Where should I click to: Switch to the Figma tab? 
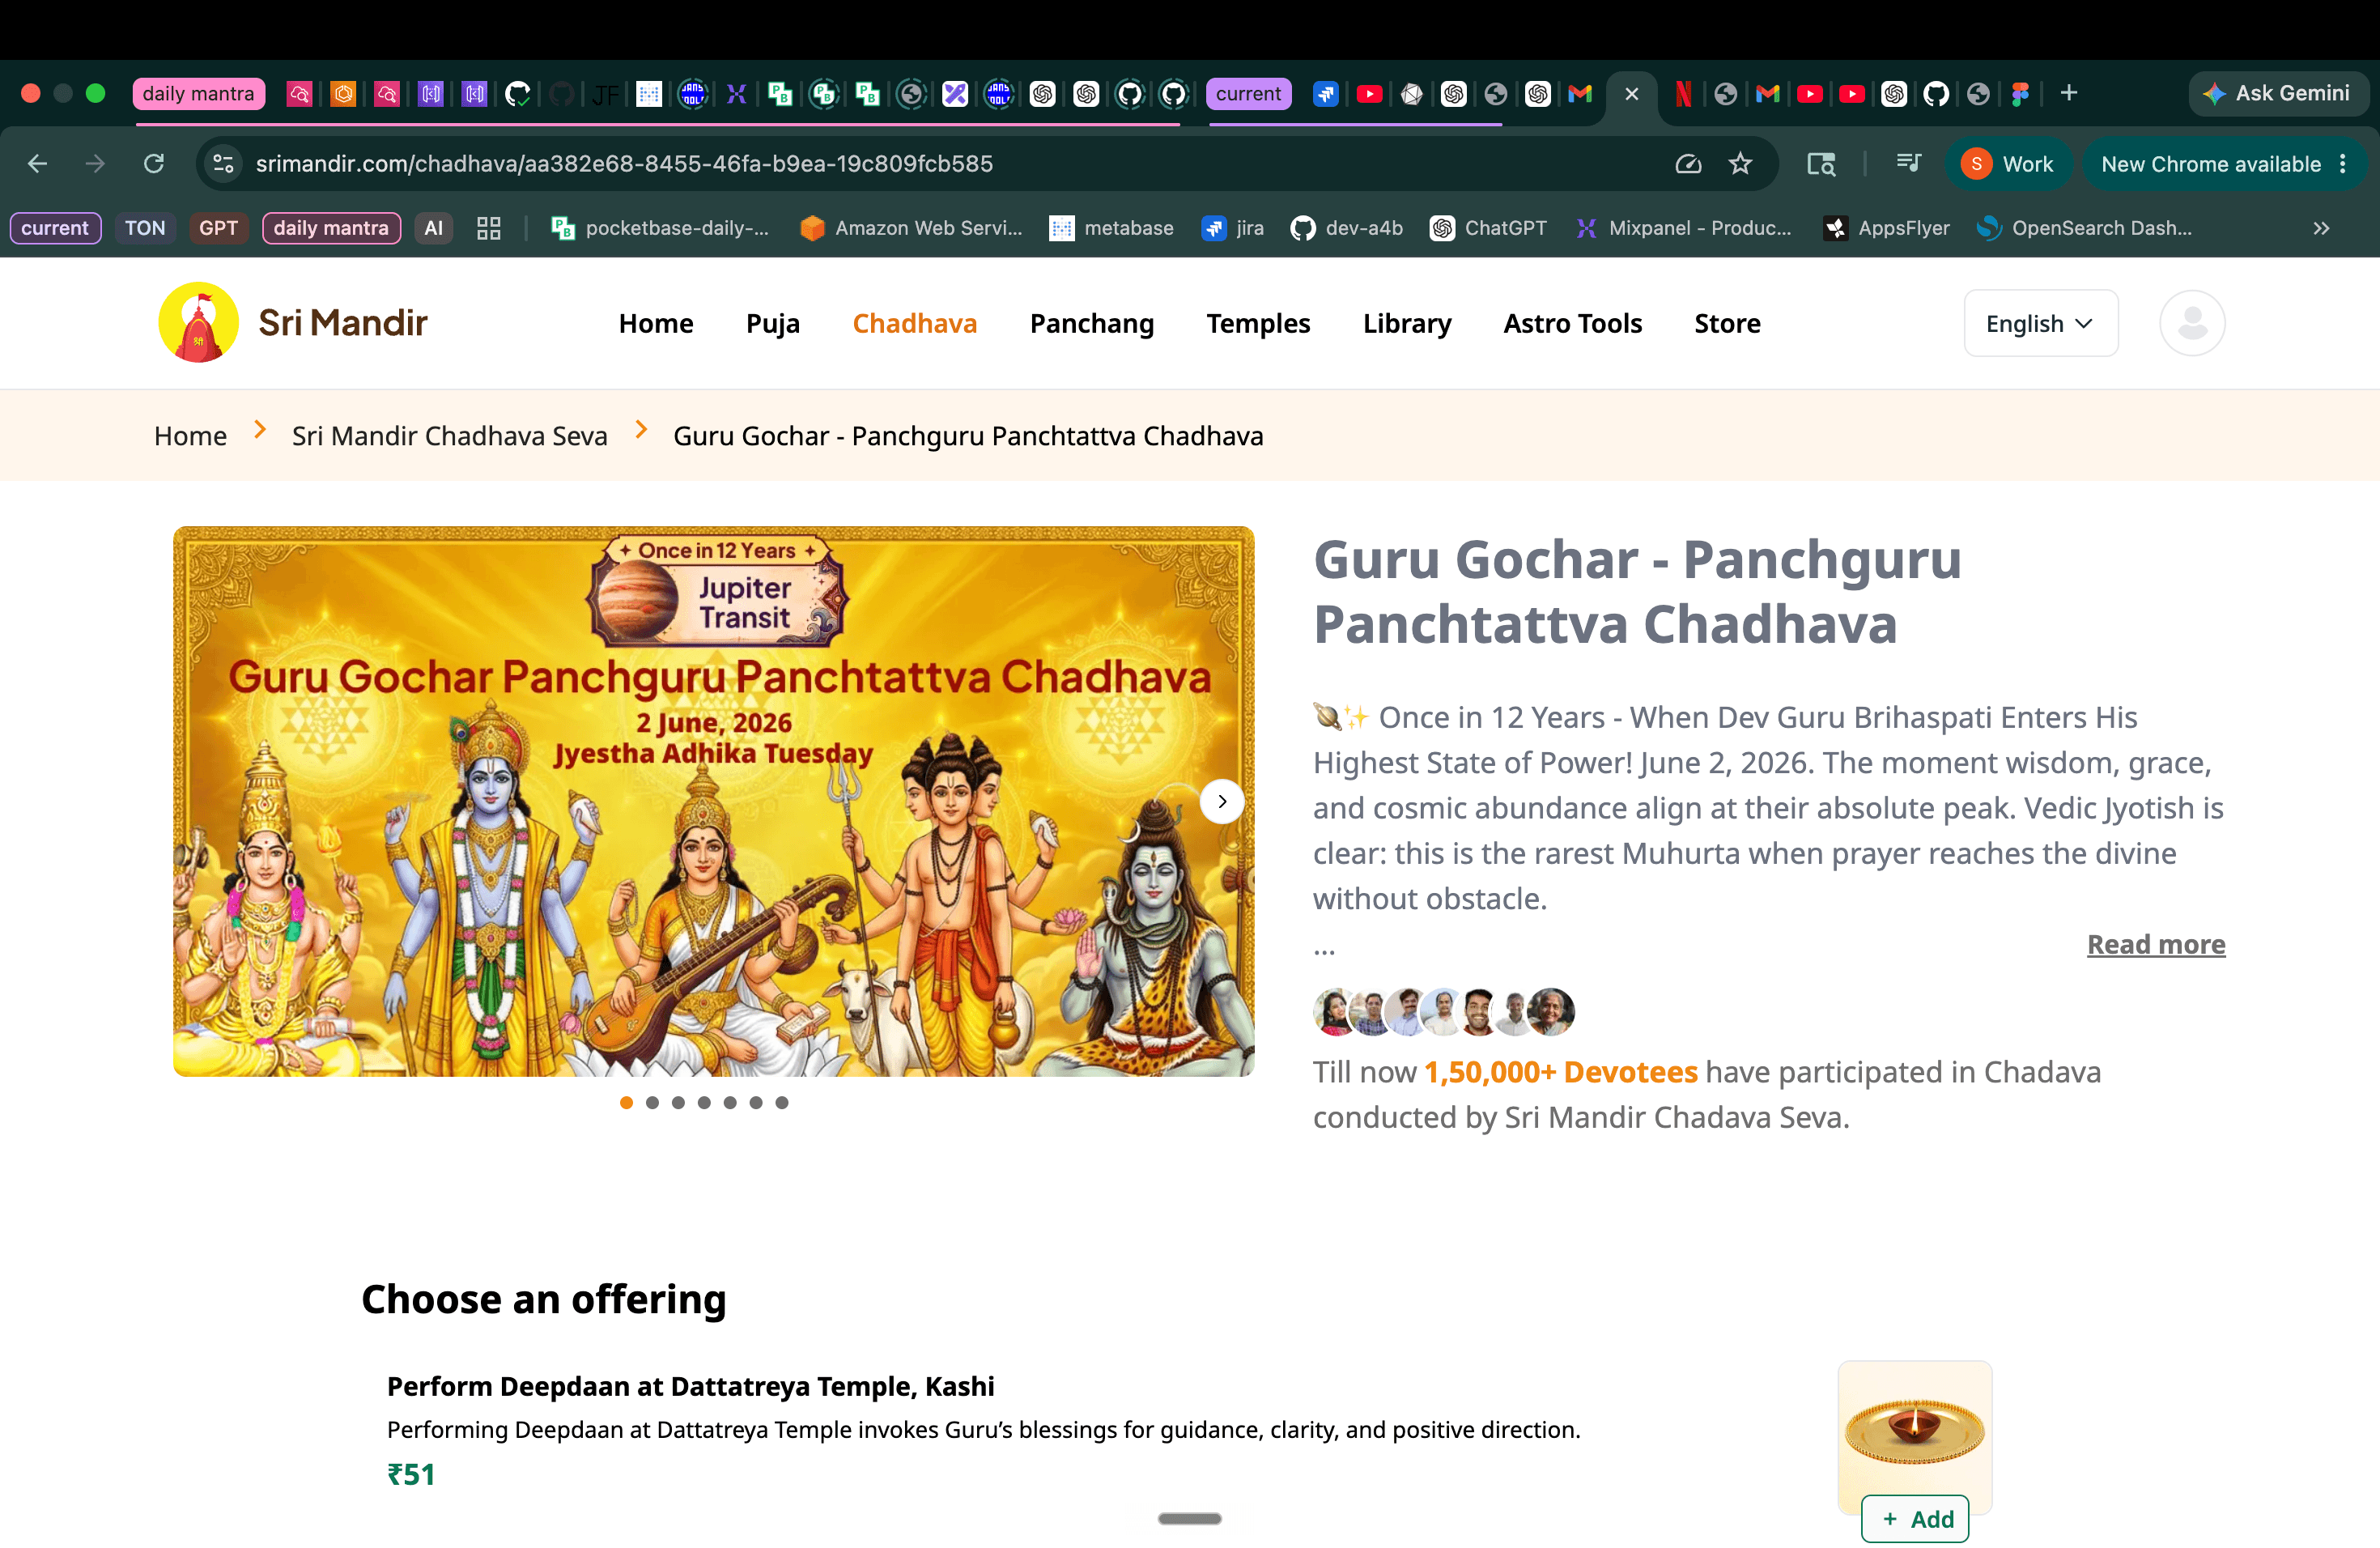2020,93
